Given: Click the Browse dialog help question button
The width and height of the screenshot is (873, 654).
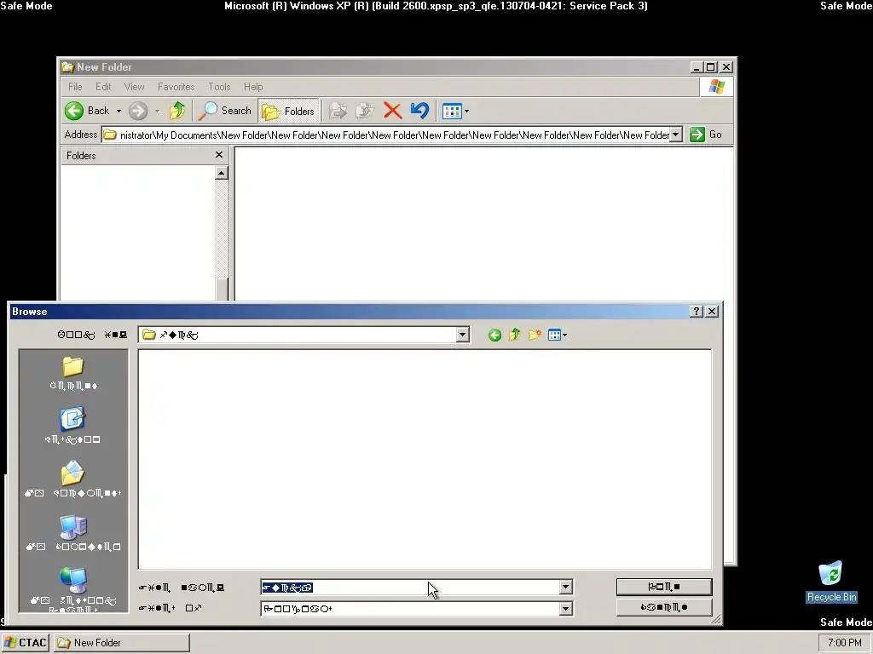Looking at the screenshot, I should (696, 312).
